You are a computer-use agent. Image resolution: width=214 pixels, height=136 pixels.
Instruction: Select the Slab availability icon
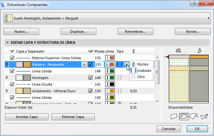184,116
